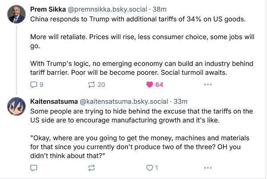Reply to Kaitensatsuma's post
Image resolution: width=267 pixels, height=179 pixels.
[x=34, y=168]
